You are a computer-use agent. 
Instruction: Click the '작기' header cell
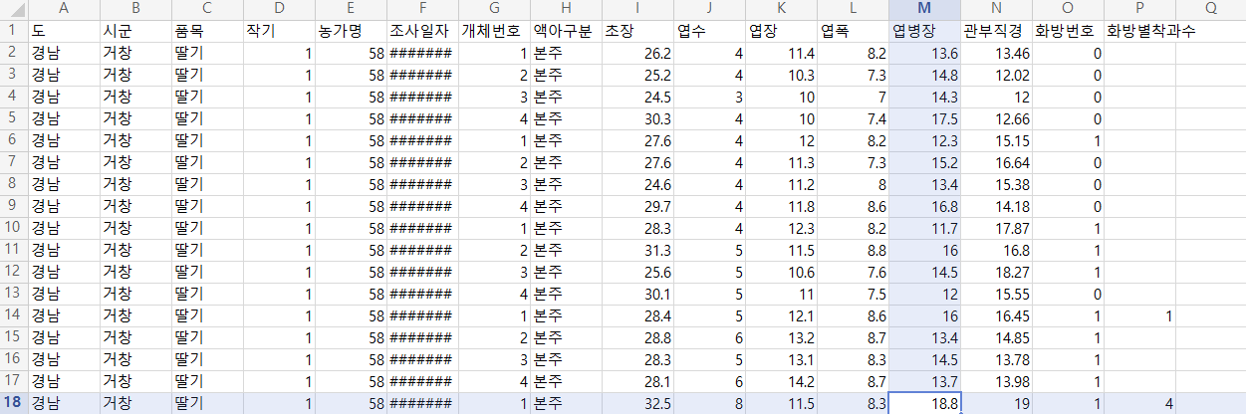pyautogui.click(x=279, y=31)
